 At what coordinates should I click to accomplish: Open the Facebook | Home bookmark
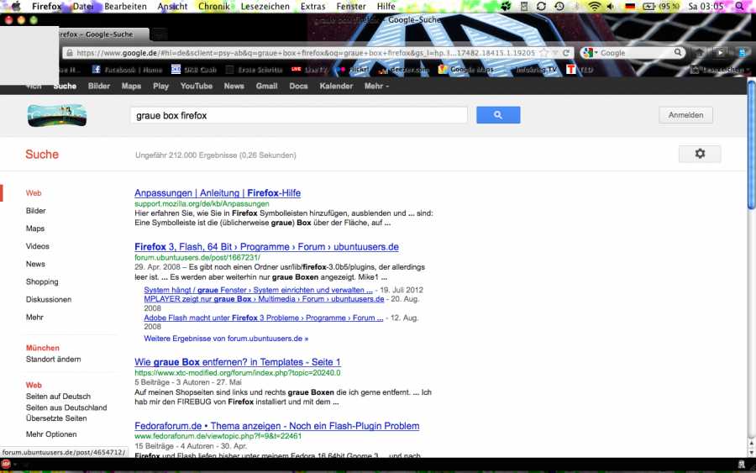coord(128,70)
